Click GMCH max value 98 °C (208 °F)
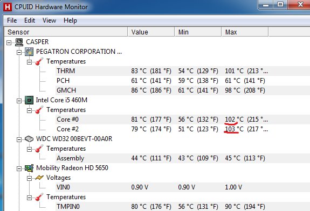Viewport: 310px width, 211px height. tap(245, 90)
